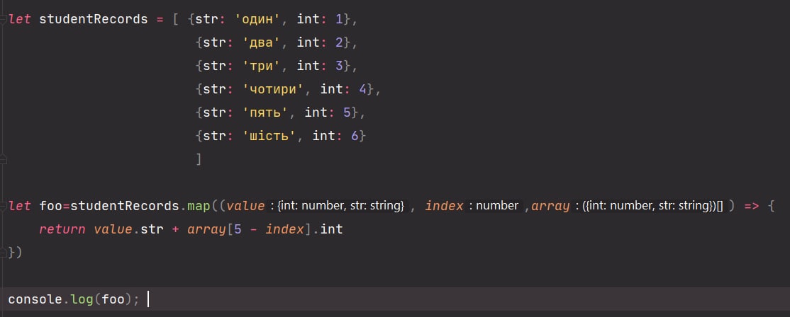
Task: Click the number 6 in the 'шість' row
Action: (x=355, y=136)
